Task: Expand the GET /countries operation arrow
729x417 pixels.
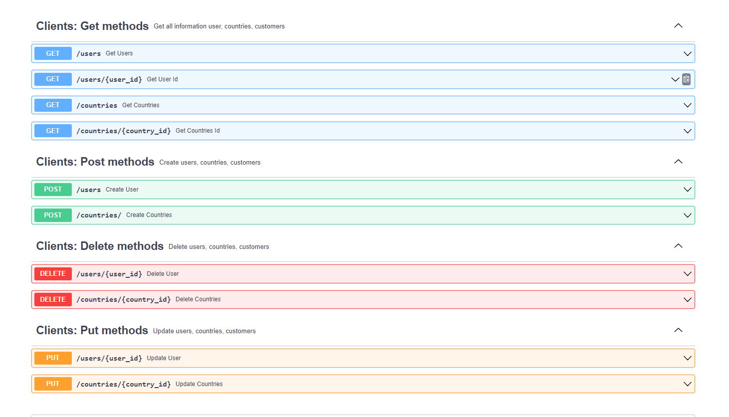Action: tap(688, 105)
